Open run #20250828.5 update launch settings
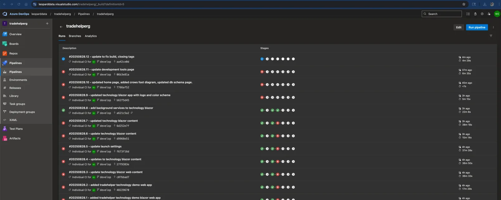The width and height of the screenshot is (501, 200). (x=95, y=146)
